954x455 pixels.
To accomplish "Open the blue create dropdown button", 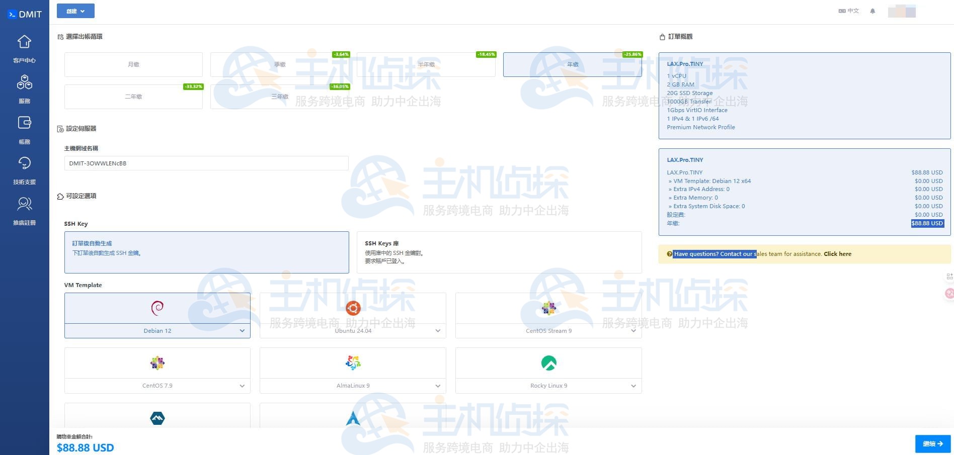I will coord(75,11).
